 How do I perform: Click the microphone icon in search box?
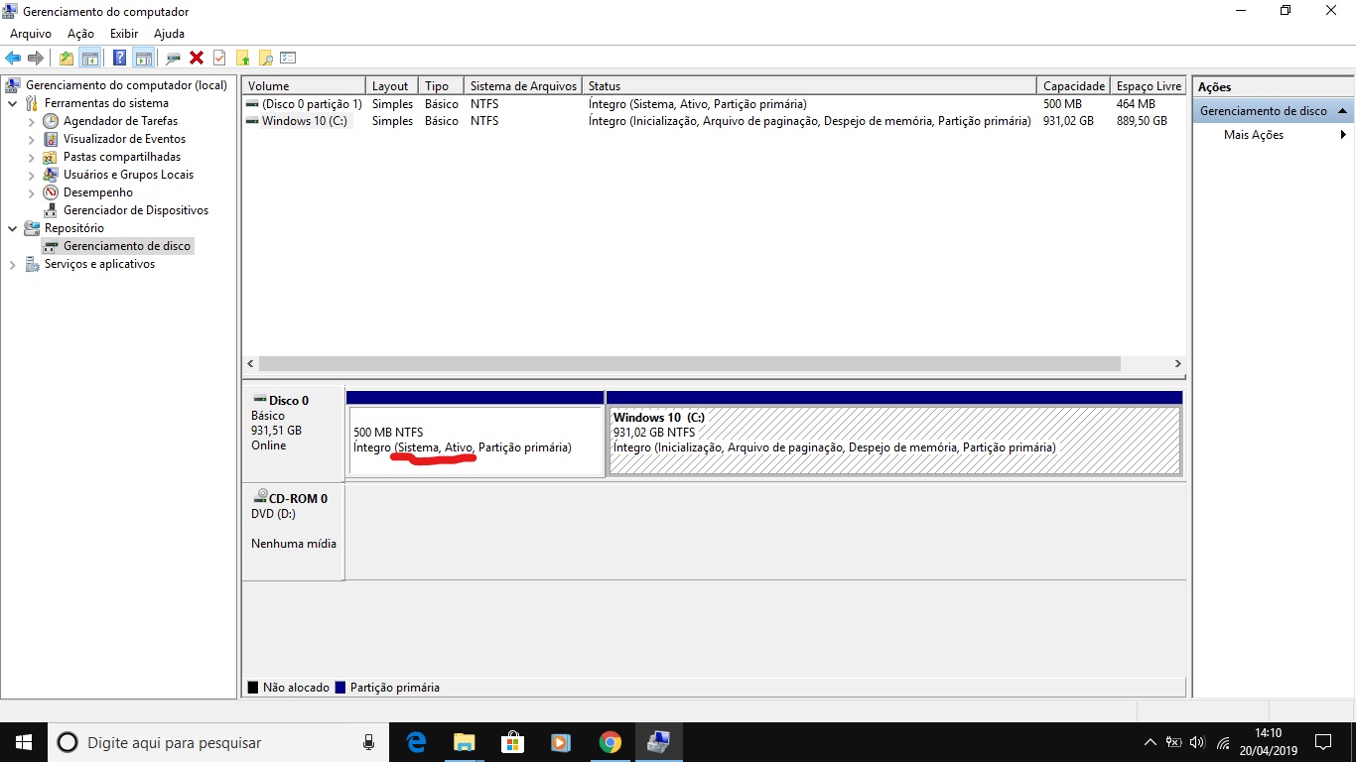pos(369,742)
